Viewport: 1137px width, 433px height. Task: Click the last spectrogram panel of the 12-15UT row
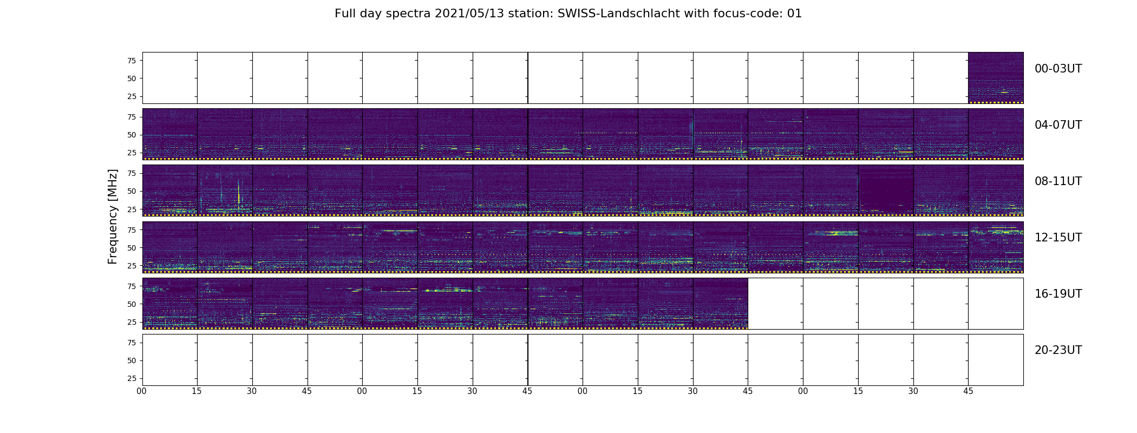(996, 247)
